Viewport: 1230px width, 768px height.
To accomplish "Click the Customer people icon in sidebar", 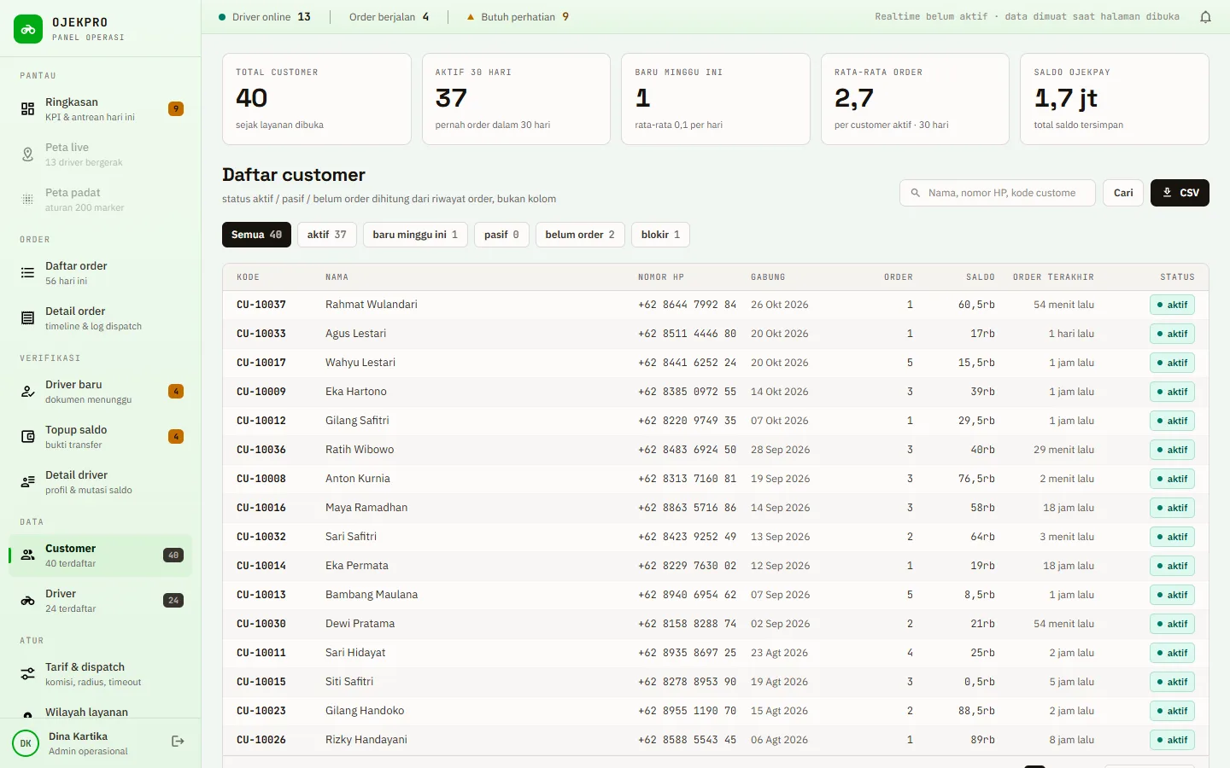I will click(x=27, y=556).
